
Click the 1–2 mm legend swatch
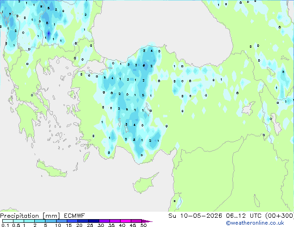pyautogui.click(x=29, y=221)
